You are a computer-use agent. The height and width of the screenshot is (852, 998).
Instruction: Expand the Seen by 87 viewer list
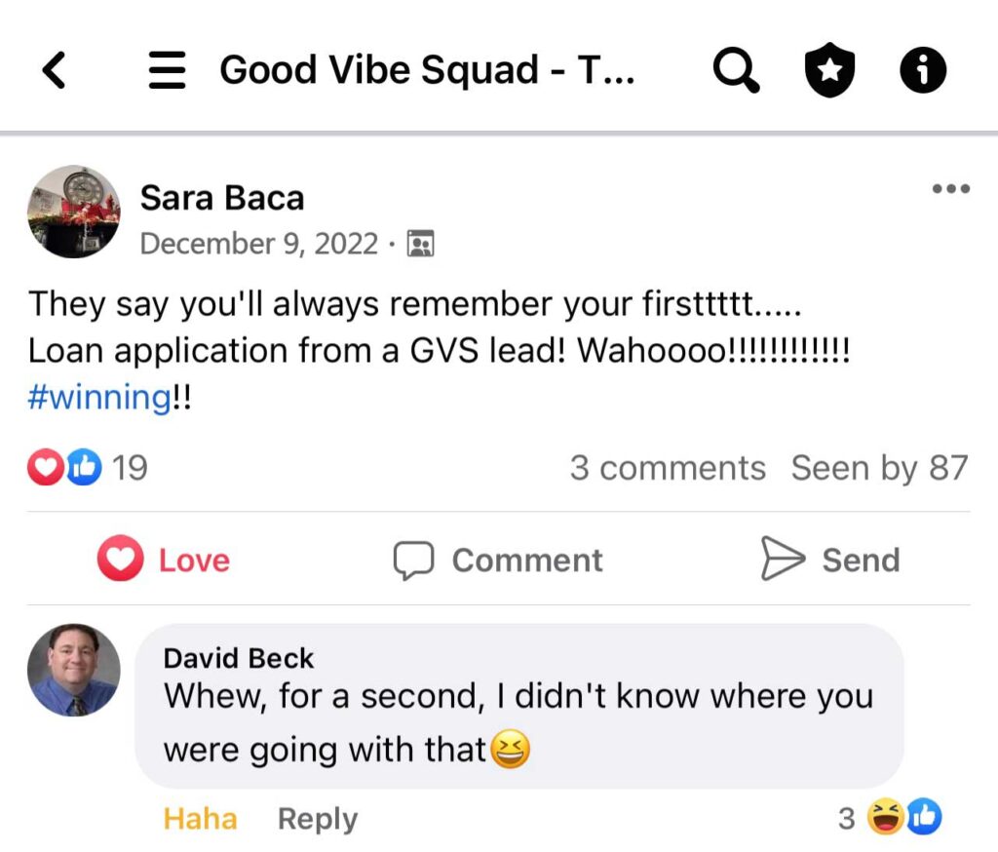point(879,468)
